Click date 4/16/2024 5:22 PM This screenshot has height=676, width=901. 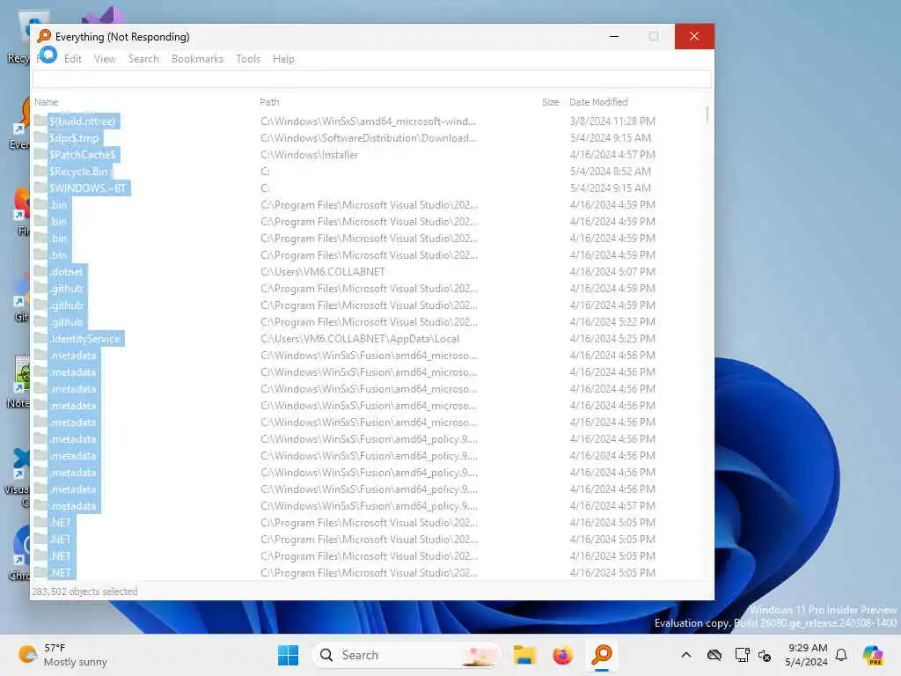[612, 322]
